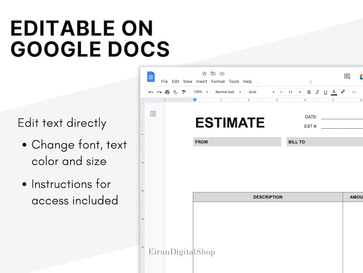Check the cloud save status icon
Viewport: 363px width, 273px height.
click(x=222, y=74)
